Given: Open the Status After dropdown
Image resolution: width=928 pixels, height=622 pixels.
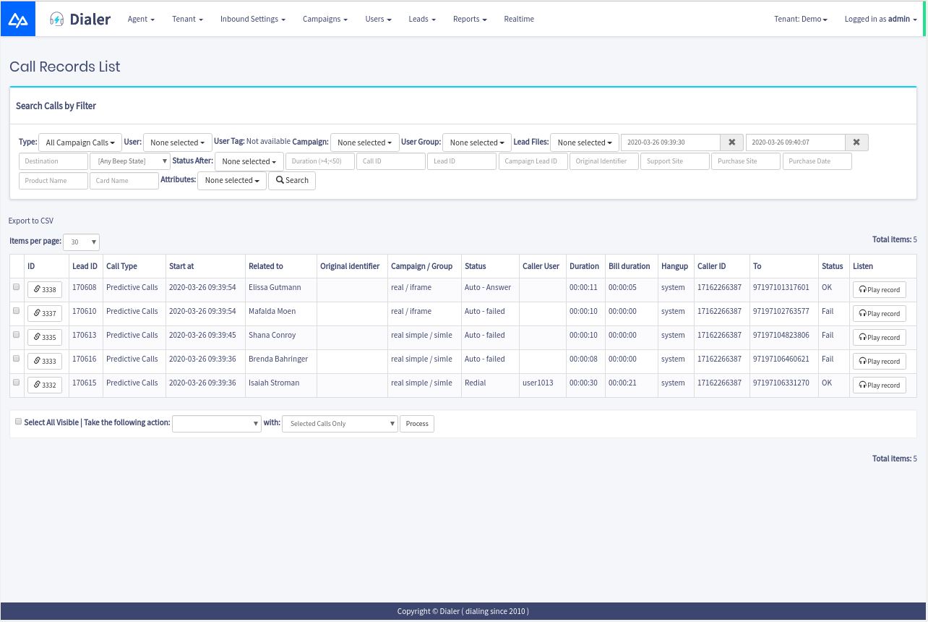Looking at the screenshot, I should 249,161.
